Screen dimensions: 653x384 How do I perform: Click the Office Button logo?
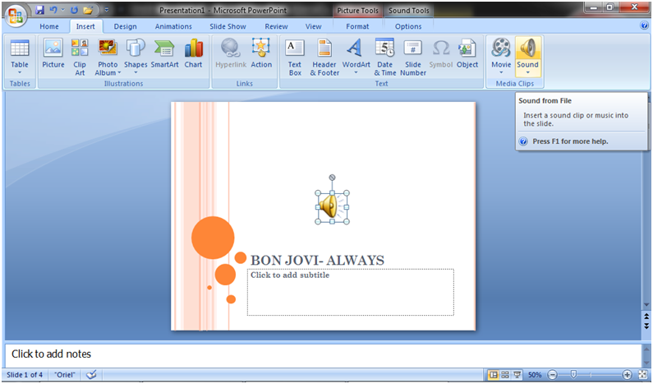tap(16, 16)
